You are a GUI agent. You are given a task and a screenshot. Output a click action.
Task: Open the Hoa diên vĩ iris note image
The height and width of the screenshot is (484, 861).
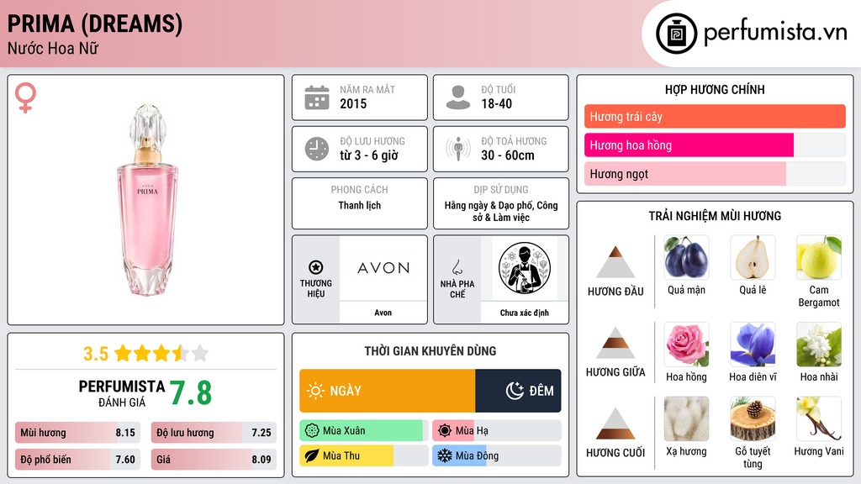tap(753, 345)
